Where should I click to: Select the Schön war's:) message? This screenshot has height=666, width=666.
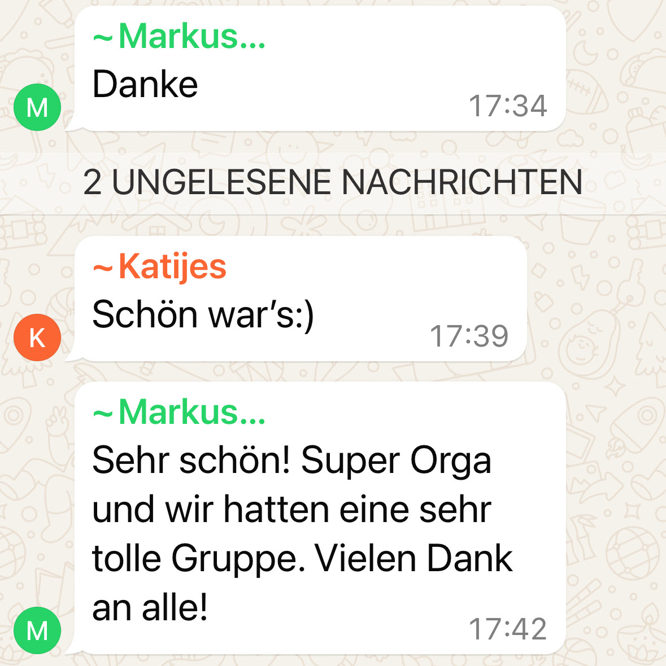click(x=203, y=315)
